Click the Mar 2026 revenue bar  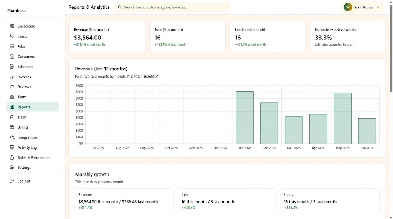pyautogui.click(x=294, y=130)
